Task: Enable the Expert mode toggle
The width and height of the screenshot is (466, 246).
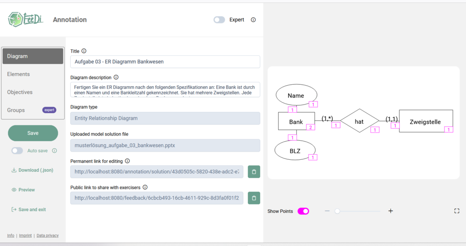Action: click(x=219, y=20)
